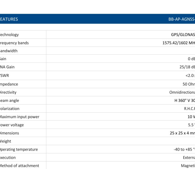Viewport: 195px width, 169px height.
Task: Click the R.H.C.P polarization value
Action: pyautogui.click(x=189, y=109)
